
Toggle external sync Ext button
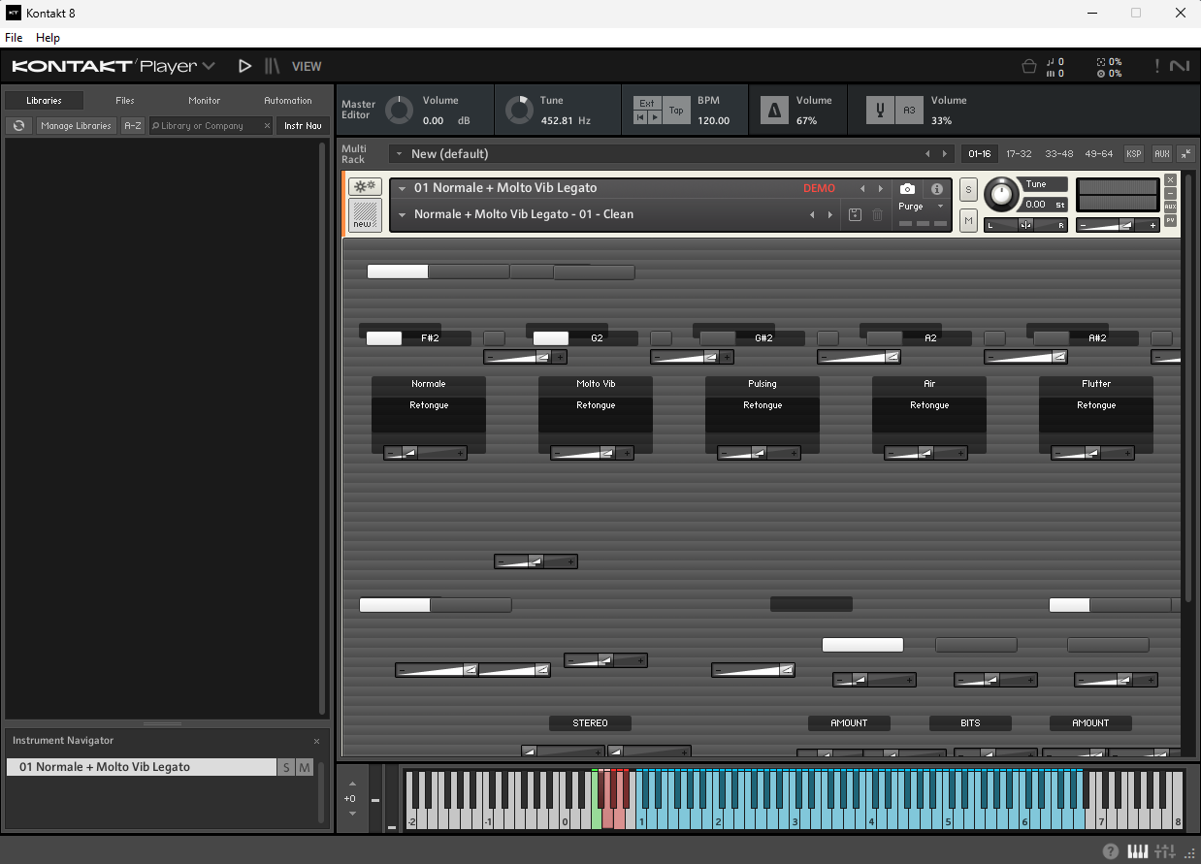[647, 103]
